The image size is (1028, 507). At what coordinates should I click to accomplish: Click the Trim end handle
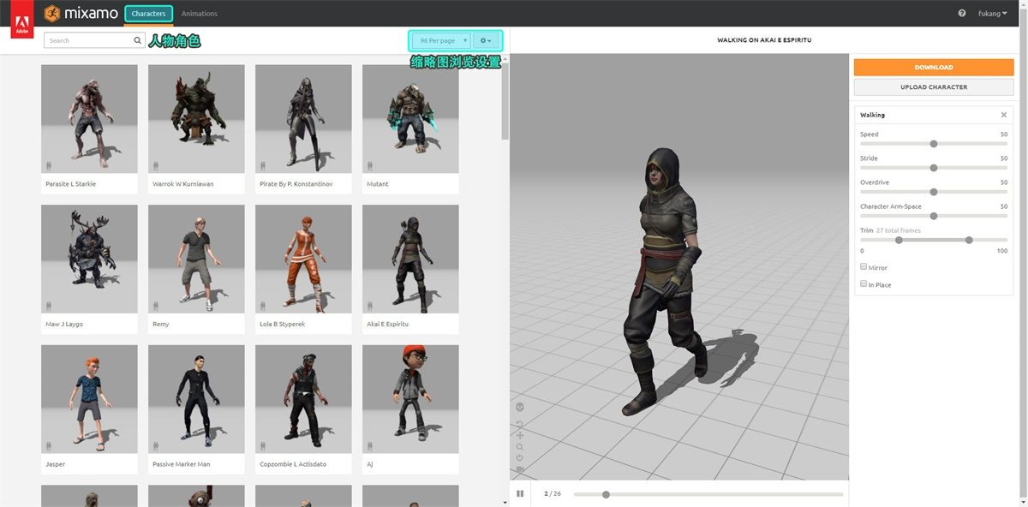969,240
